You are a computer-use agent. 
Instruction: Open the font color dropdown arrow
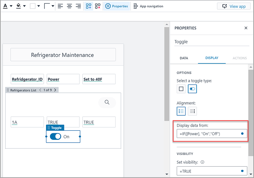[x=11, y=6]
